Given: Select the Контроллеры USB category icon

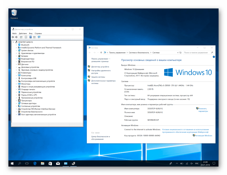Looking at the screenshot, I should coord(19,78).
